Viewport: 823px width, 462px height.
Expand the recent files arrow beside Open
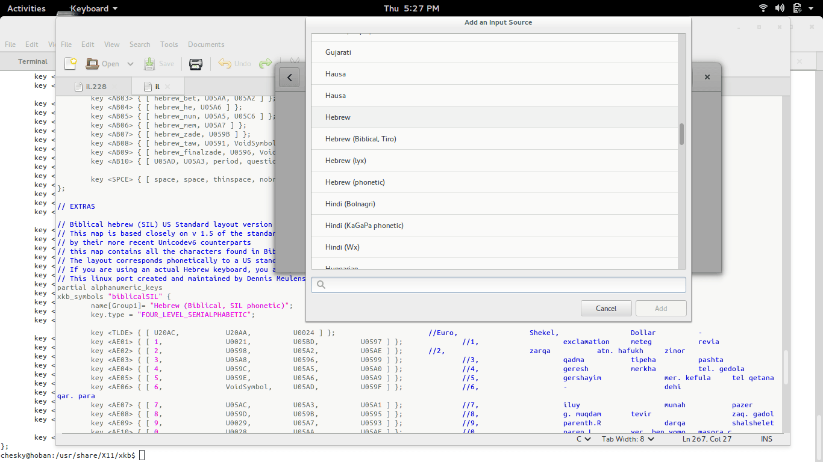130,64
